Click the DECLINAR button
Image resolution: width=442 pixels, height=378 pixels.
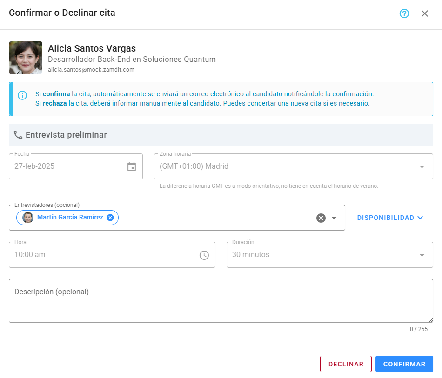coord(346,364)
